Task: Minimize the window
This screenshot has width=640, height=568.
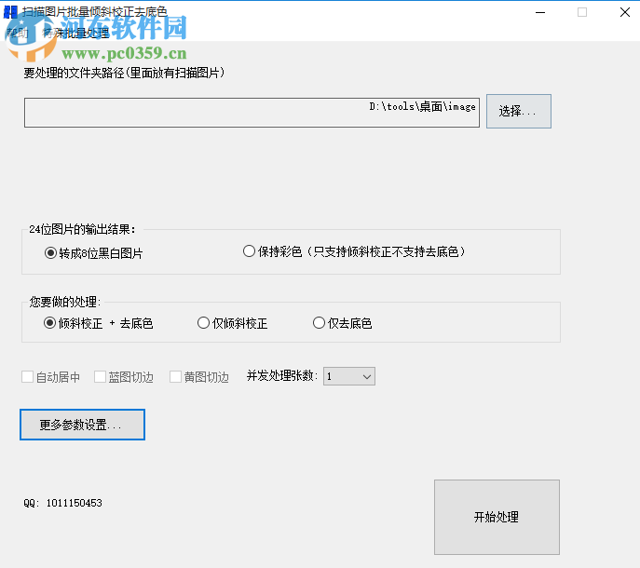Action: [540, 12]
